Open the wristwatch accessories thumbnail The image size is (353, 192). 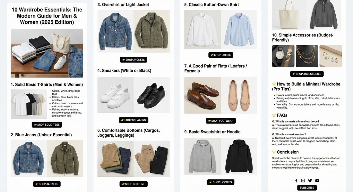(283, 56)
